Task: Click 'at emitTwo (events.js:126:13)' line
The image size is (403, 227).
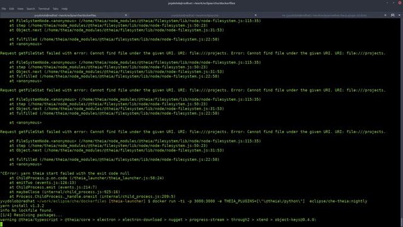Action: [x=43, y=183]
